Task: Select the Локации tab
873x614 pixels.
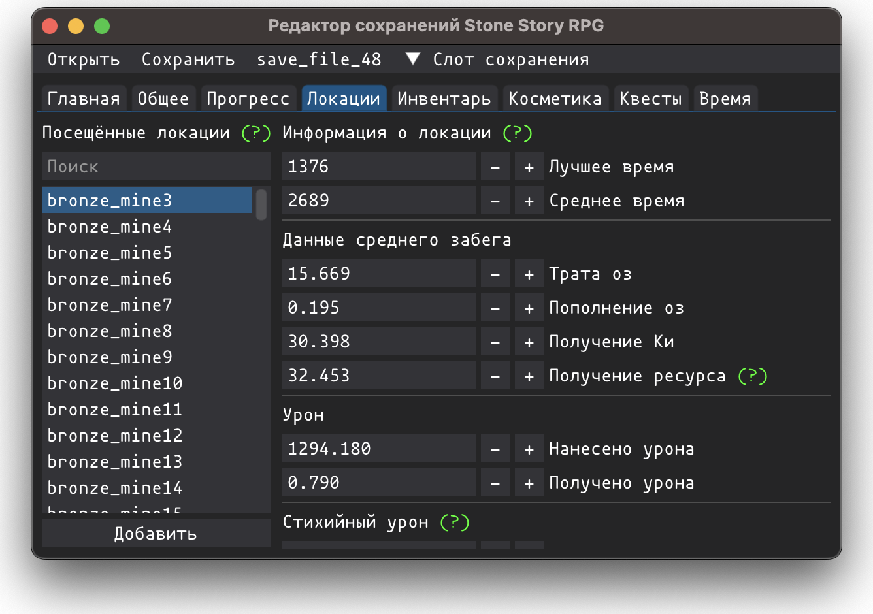Action: click(344, 99)
